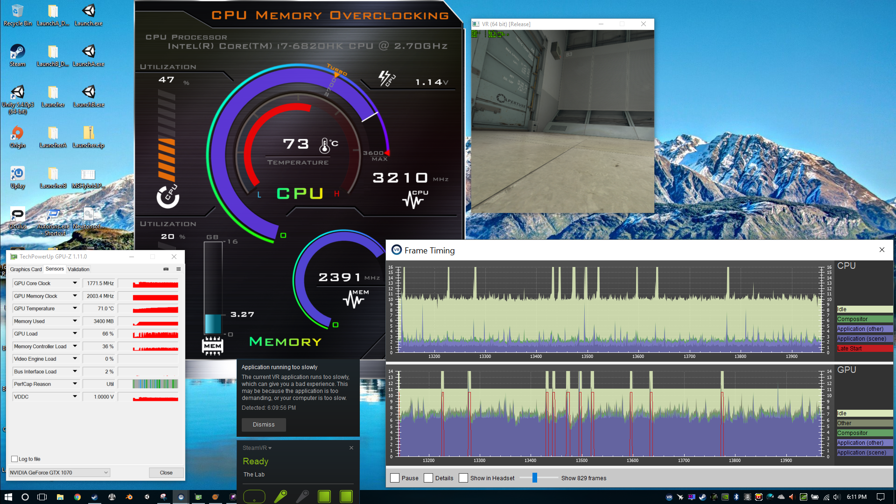The image size is (896, 504).
Task: Open the Action Center notification icon
Action: tap(881, 497)
